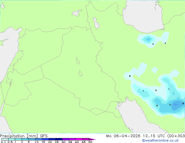This screenshot has height=143, width=185.
Task: Click the 35–40 mm violet swatch
Action: tap(72, 139)
